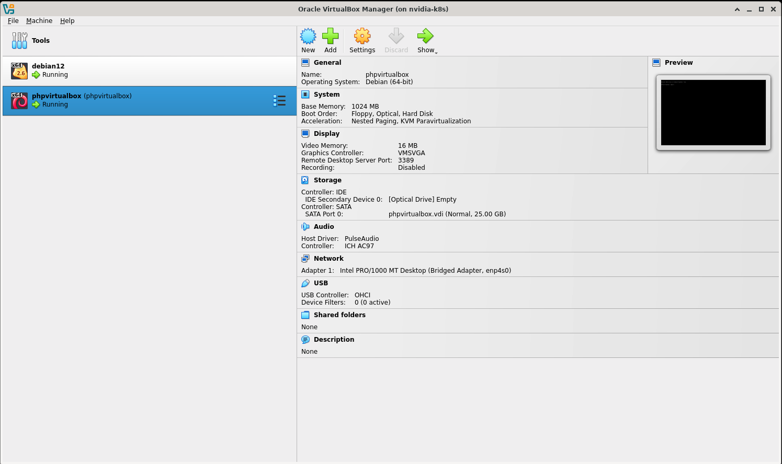This screenshot has width=782, height=464.
Task: Open the Machine menu
Action: (39, 21)
